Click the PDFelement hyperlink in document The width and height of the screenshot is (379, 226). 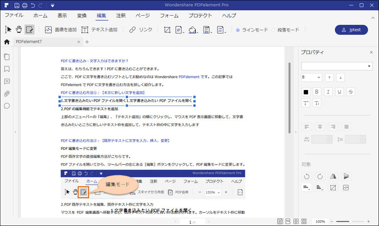pos(189,77)
